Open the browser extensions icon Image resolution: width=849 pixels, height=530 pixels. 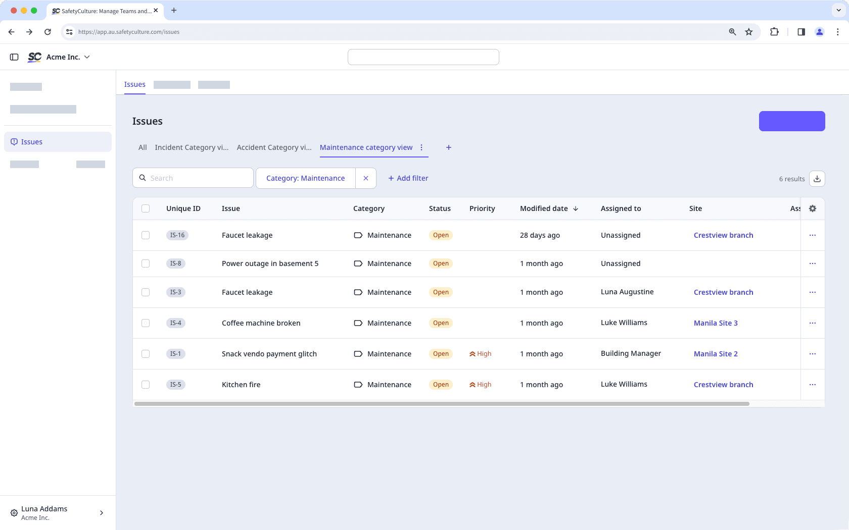[x=774, y=31]
